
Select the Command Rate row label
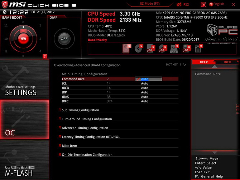[73, 79]
